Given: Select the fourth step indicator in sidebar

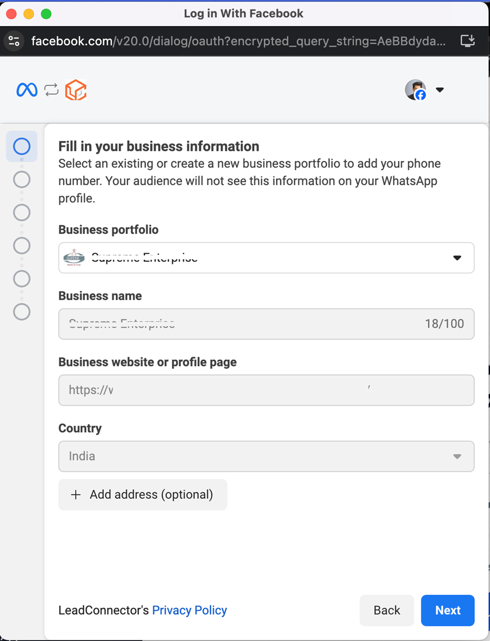Looking at the screenshot, I should pos(22,246).
